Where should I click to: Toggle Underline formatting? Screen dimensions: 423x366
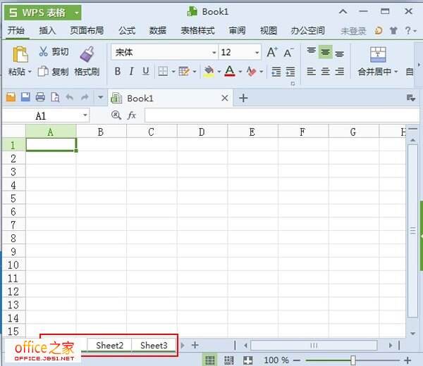(146, 71)
